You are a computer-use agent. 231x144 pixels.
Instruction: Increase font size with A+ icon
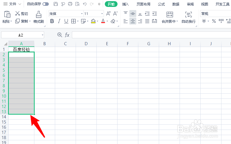click(108, 14)
